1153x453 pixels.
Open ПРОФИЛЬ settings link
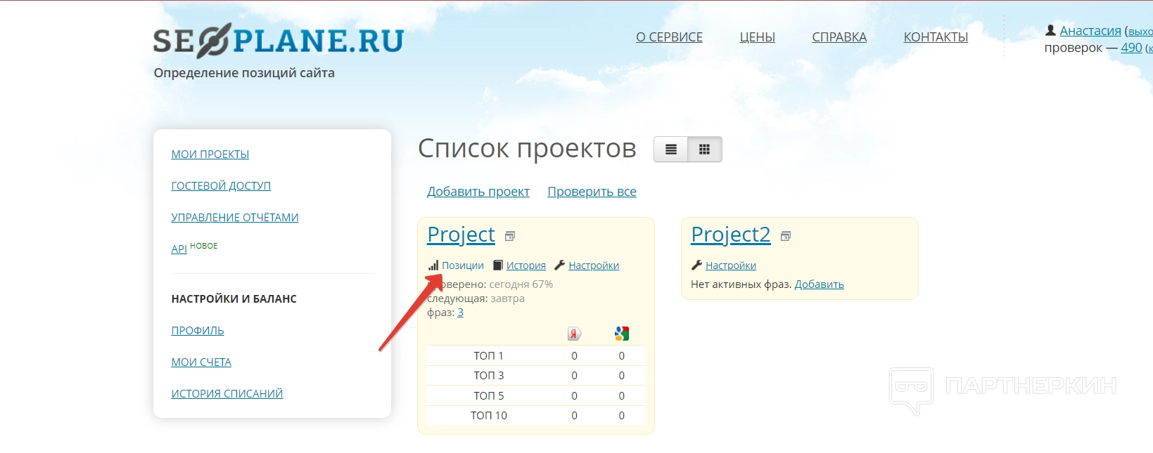point(198,331)
